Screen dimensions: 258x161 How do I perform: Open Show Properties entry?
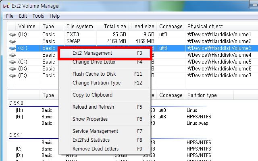90,119
